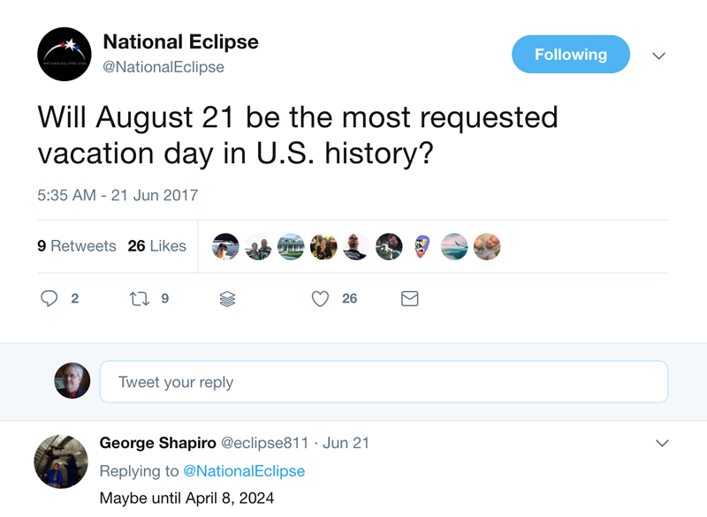707x517 pixels.
Task: Like the tweet with heart icon
Action: (x=320, y=299)
